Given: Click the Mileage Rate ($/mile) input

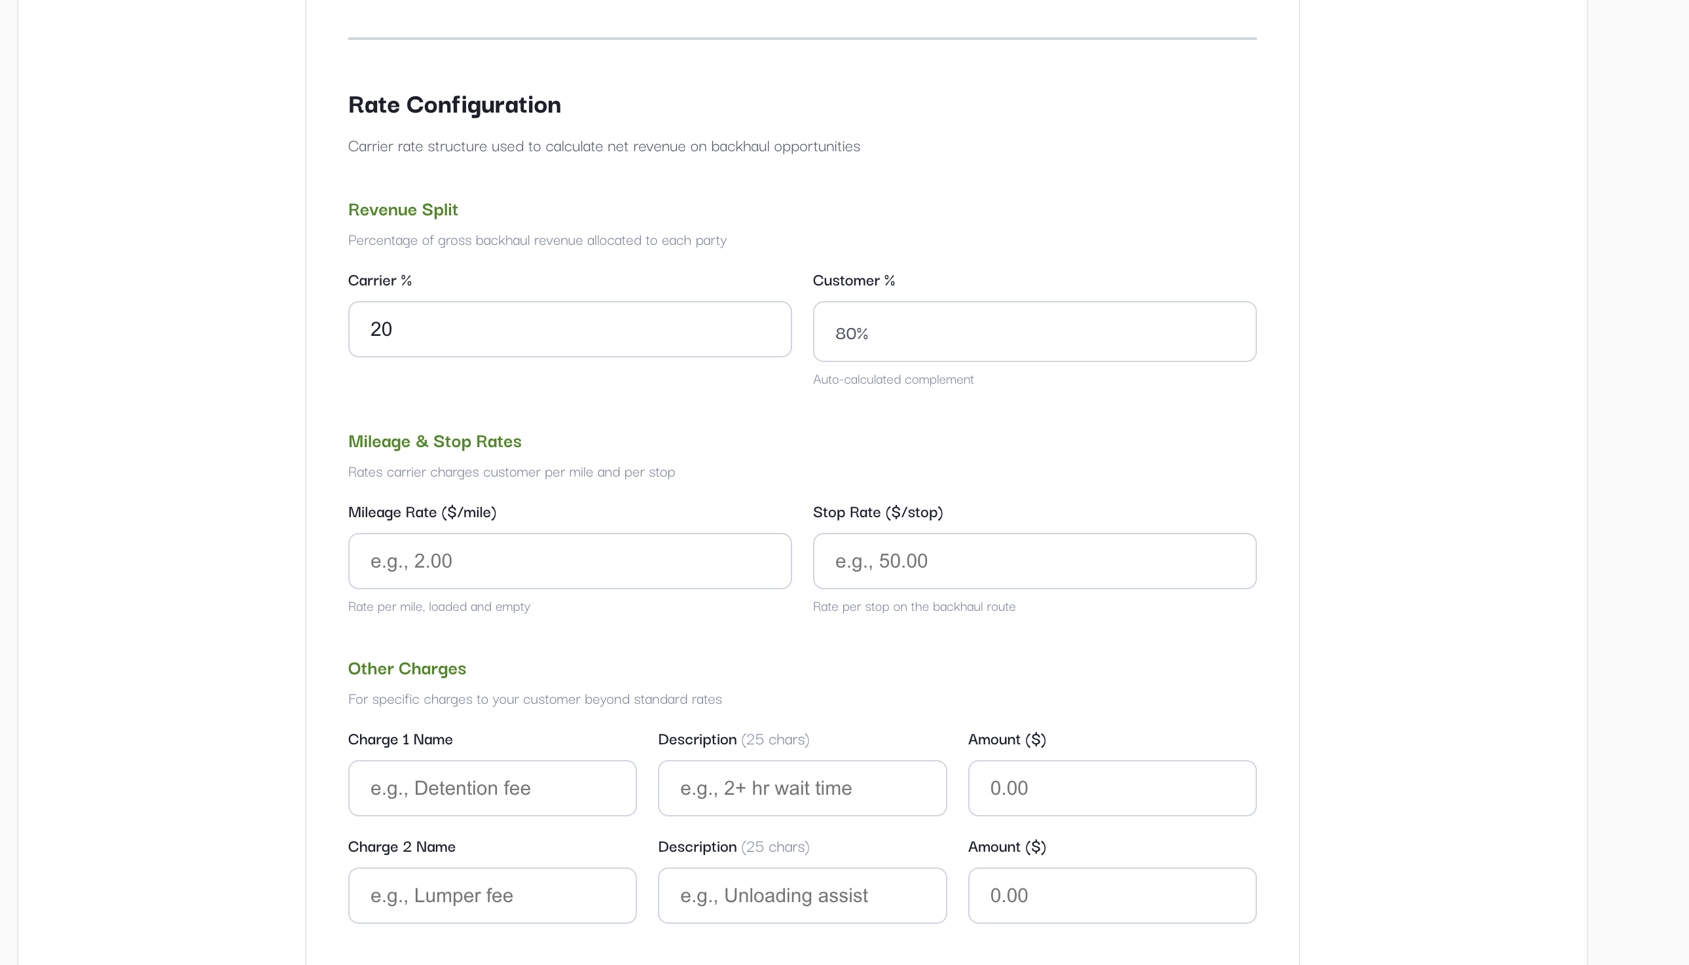Looking at the screenshot, I should coord(568,560).
